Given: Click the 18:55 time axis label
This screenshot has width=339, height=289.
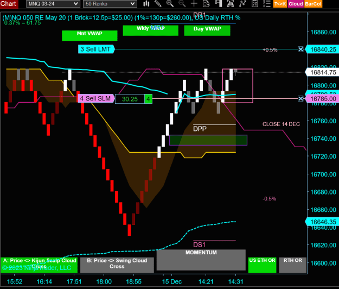Looking at the screenshot, I should 133,281.
